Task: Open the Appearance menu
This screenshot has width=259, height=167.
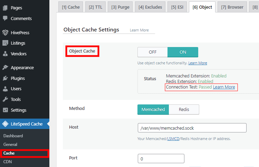Action: [22, 68]
